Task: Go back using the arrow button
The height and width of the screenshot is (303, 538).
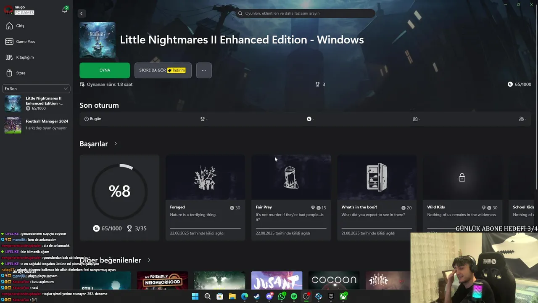Action: 82,13
